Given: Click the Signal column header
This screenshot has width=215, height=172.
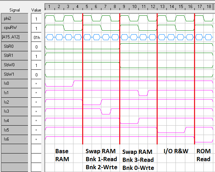Looking at the screenshot, I should point(14,11).
